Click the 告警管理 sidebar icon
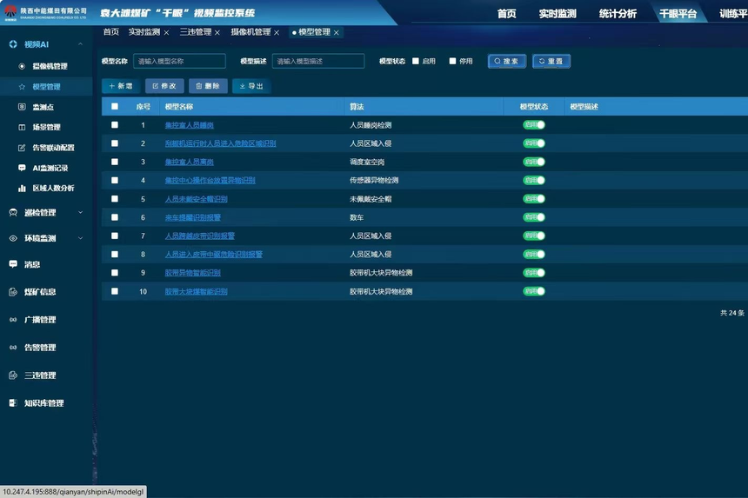Viewport: 748px width, 498px height. pyautogui.click(x=13, y=348)
